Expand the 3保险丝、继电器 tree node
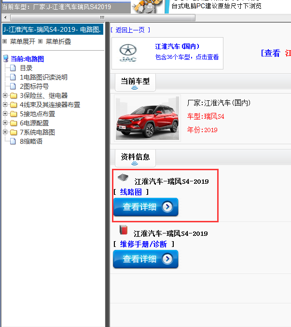291x327 pixels. point(5,95)
